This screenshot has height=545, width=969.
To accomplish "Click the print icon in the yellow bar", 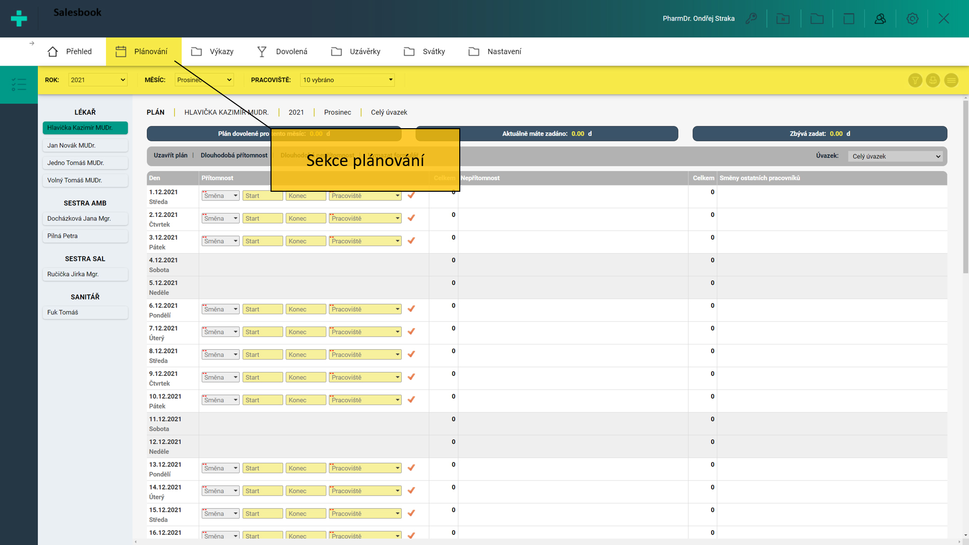I will coord(933,80).
